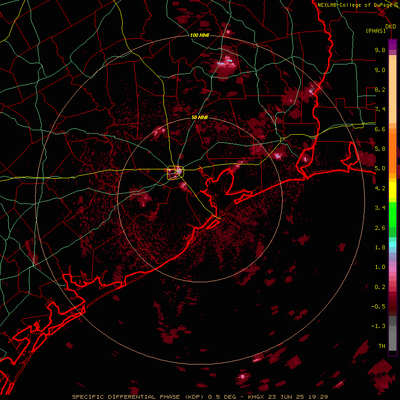Pick the yellow segment of the color bar
The height and width of the screenshot is (400, 400).
[x=392, y=190]
